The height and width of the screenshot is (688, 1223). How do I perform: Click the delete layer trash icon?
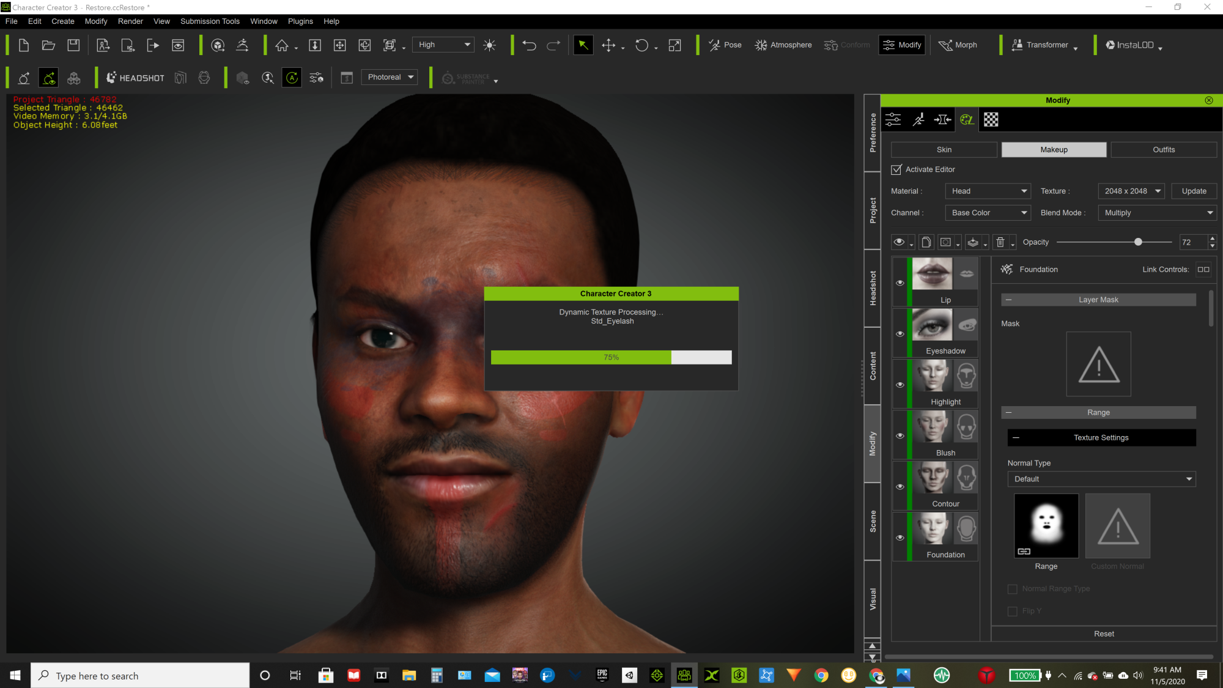pos(1000,242)
